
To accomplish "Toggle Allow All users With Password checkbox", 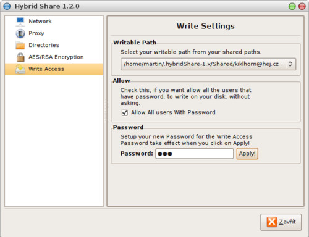I will (x=125, y=113).
